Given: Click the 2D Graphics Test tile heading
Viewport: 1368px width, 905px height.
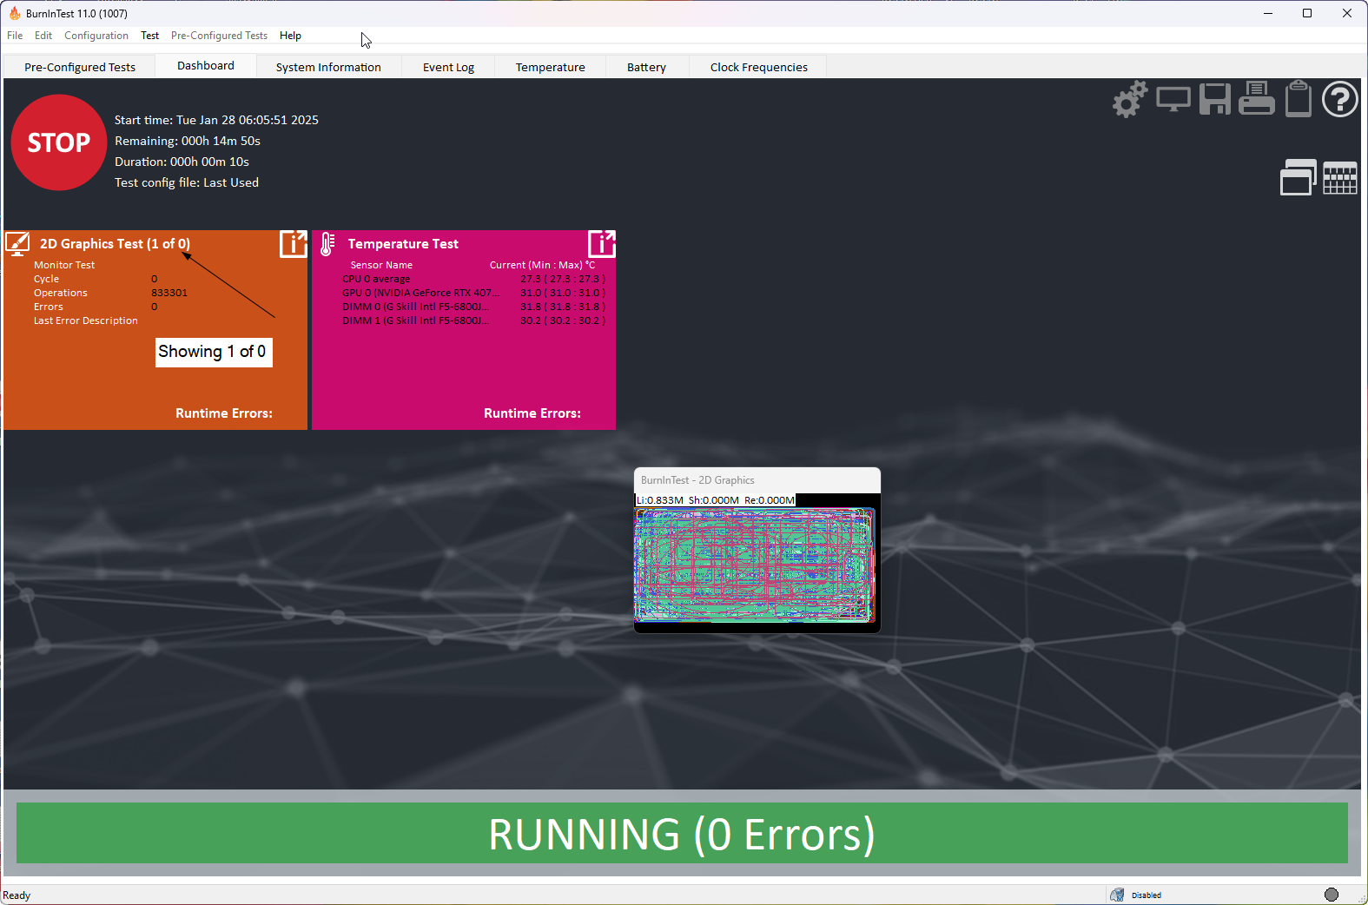Looking at the screenshot, I should click(x=115, y=244).
